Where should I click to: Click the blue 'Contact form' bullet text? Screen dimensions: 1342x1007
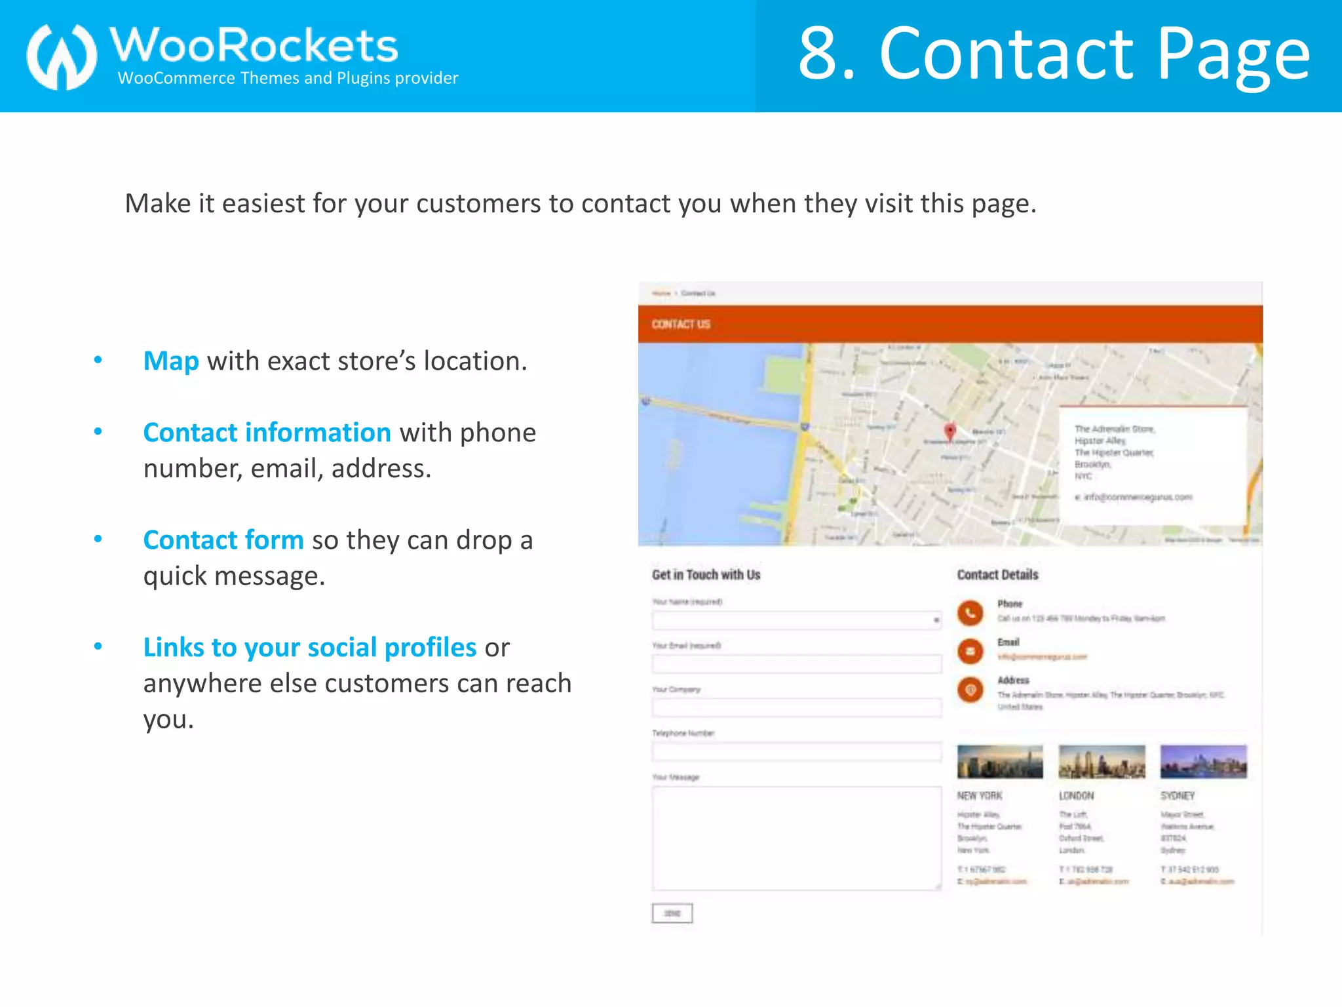223,540
